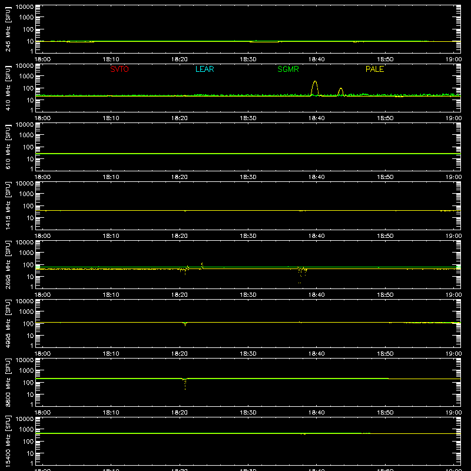Viewport: 471px width, 471px height.
Task: Click the red SVTO station legend label
Action: (x=120, y=69)
